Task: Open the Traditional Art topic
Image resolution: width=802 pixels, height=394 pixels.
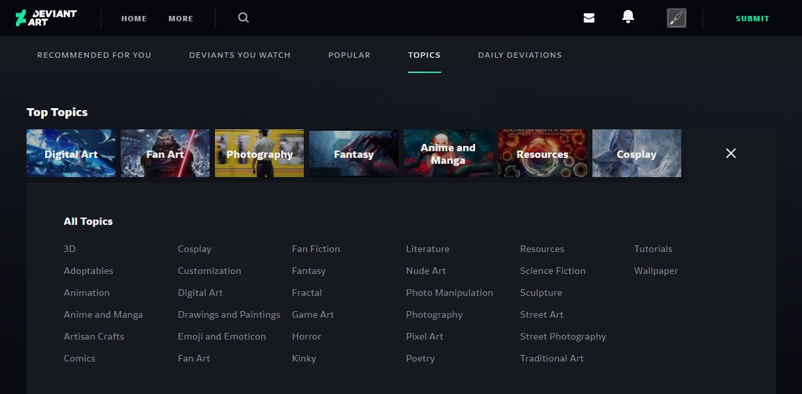Action: (552, 358)
